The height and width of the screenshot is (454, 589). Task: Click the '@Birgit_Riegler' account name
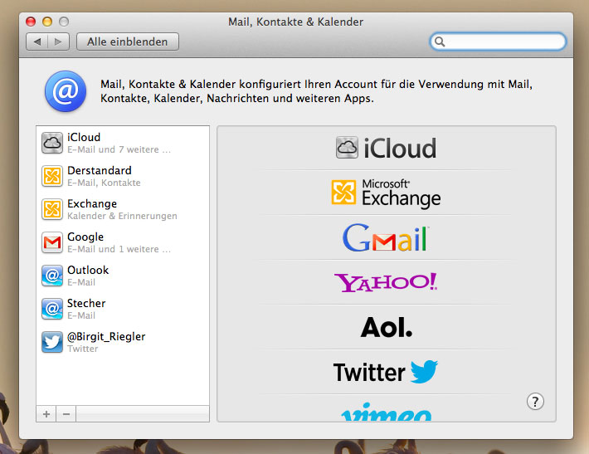tap(106, 336)
